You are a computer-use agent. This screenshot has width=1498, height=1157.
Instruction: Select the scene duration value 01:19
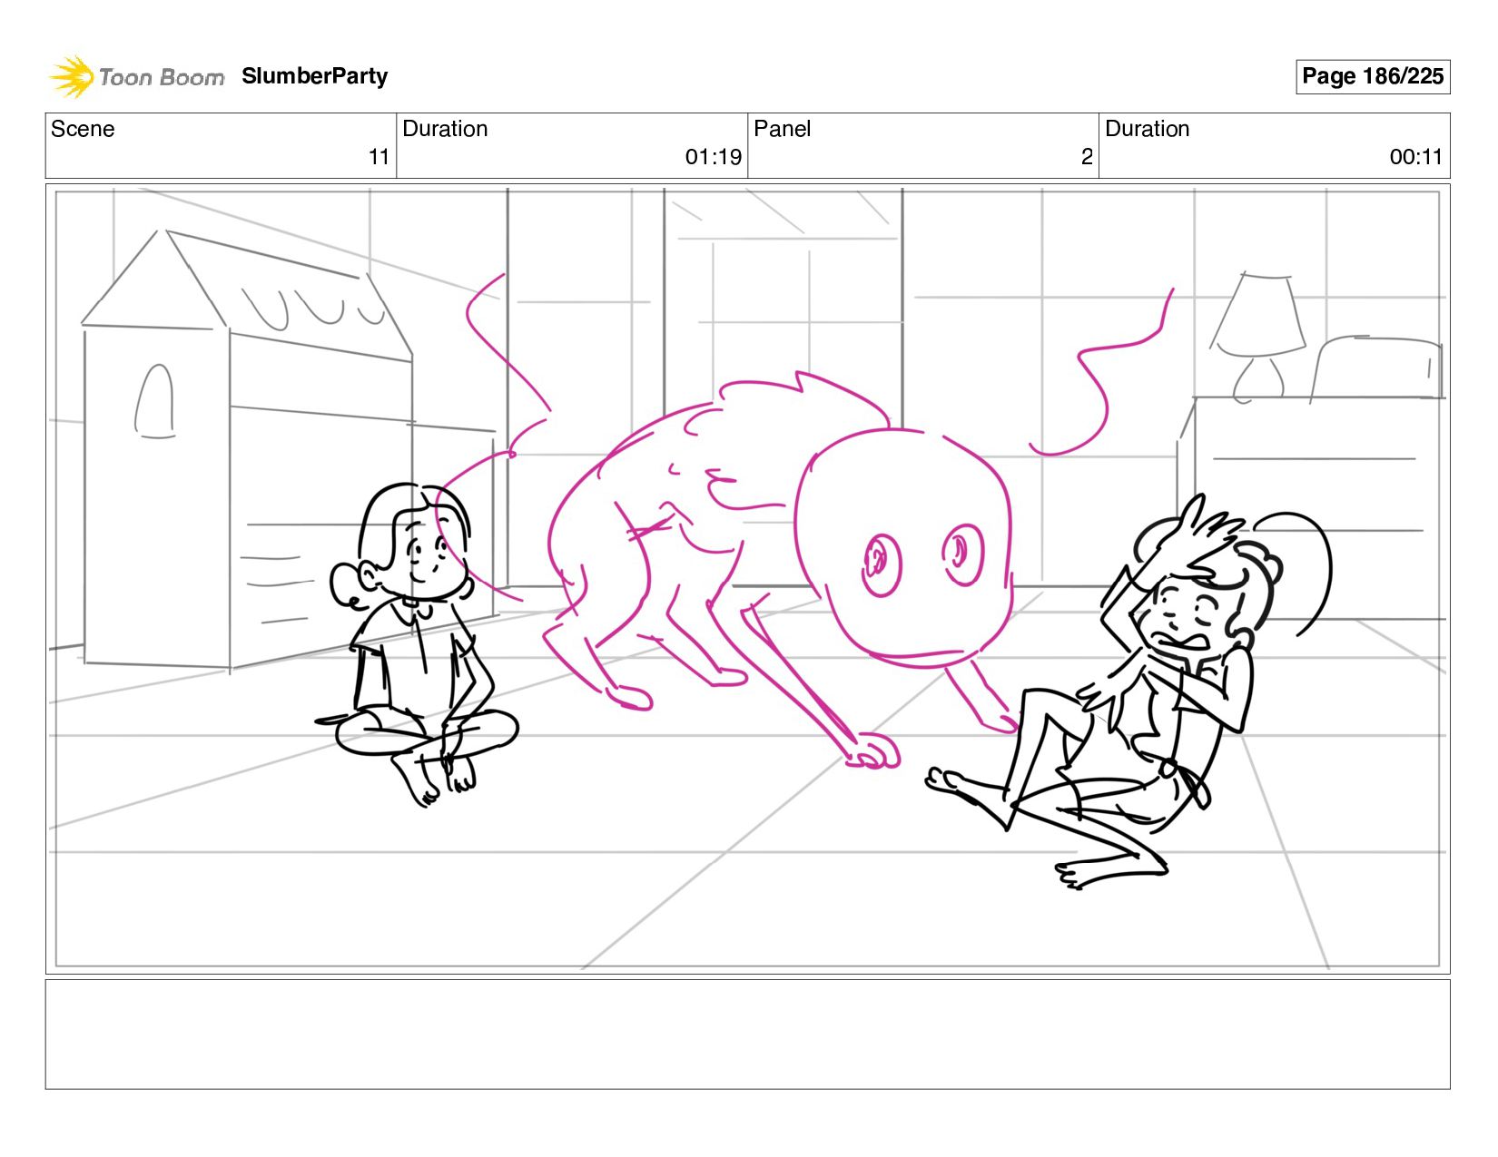[714, 157]
